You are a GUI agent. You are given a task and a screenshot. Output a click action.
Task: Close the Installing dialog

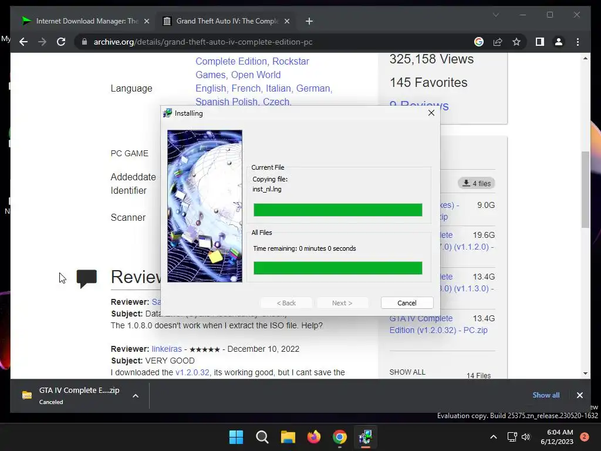coord(431,113)
